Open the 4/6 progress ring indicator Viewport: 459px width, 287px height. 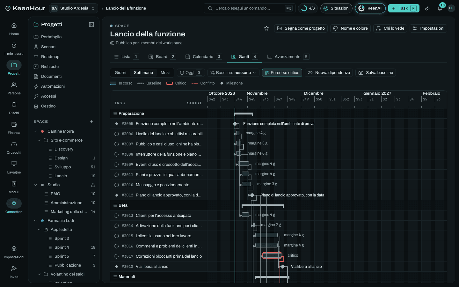tap(308, 8)
